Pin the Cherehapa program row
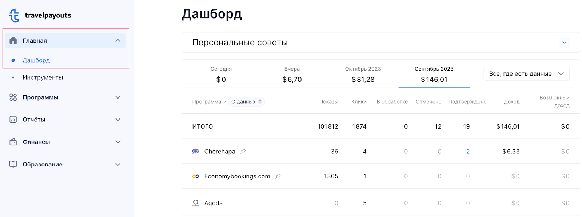The height and width of the screenshot is (217, 582). (243, 151)
